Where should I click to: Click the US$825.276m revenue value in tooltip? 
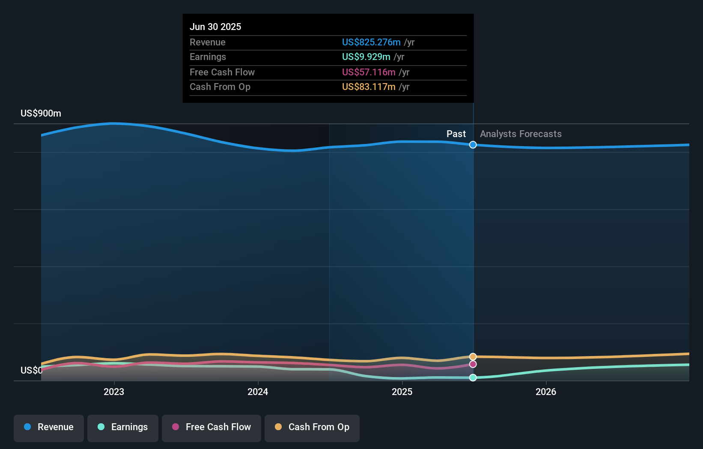coord(371,42)
